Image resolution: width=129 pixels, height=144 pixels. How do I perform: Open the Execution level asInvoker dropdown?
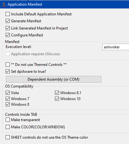pyautogui.click(x=116, y=47)
